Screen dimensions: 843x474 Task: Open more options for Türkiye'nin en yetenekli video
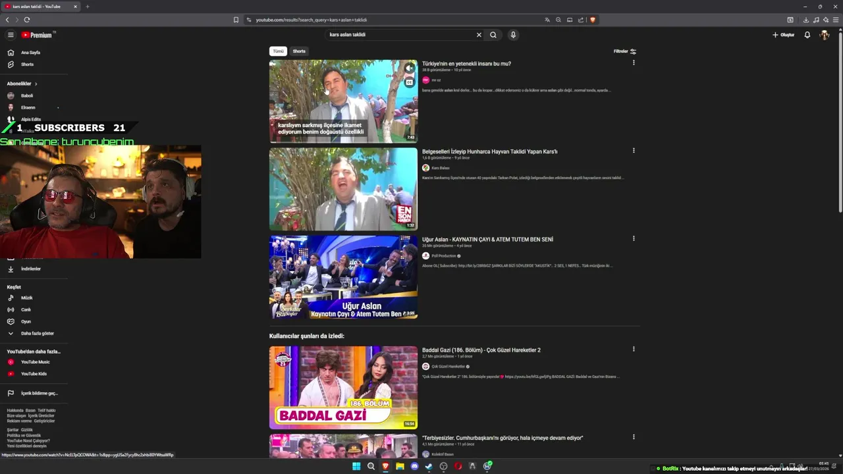(634, 63)
